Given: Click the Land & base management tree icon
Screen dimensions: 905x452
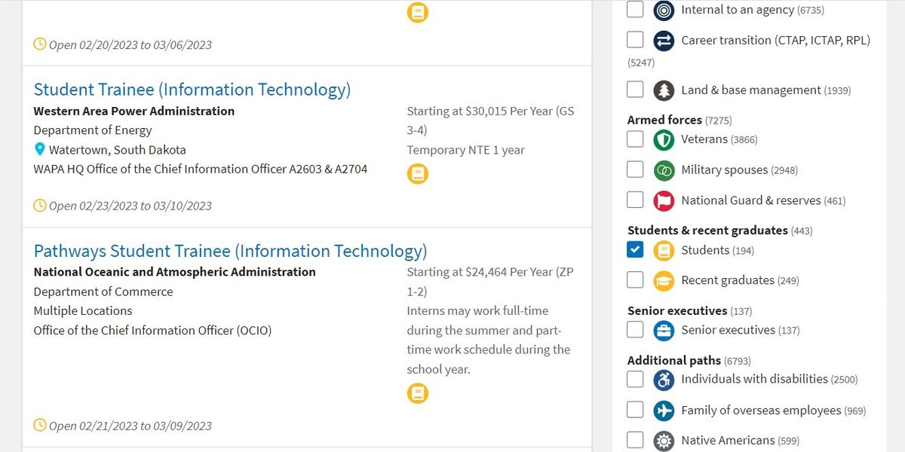Looking at the screenshot, I should pyautogui.click(x=664, y=90).
